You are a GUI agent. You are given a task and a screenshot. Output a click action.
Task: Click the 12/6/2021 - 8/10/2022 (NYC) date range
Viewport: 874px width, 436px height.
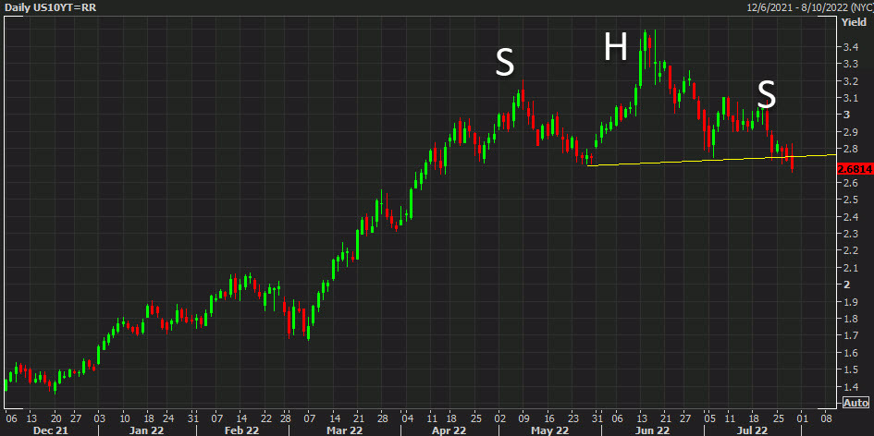tap(808, 7)
